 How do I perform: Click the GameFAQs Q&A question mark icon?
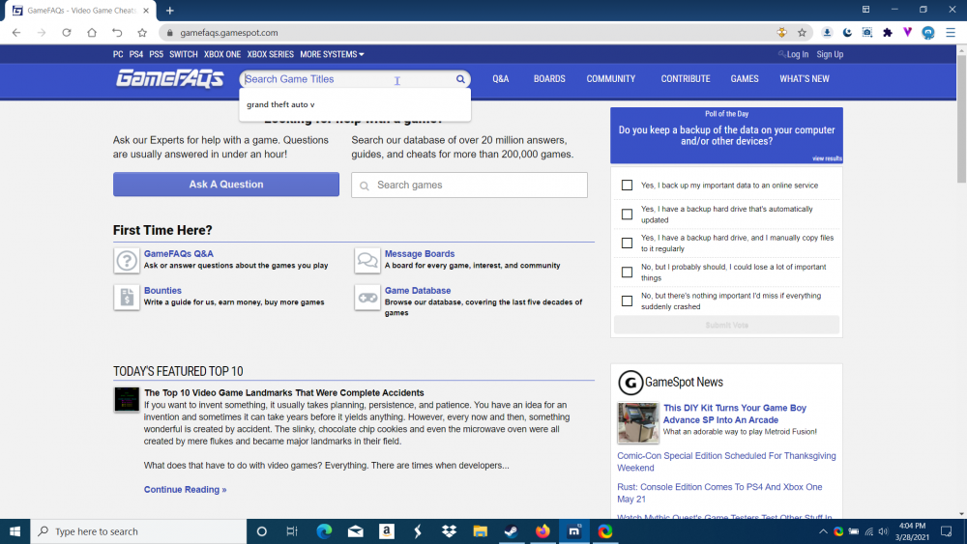click(127, 261)
